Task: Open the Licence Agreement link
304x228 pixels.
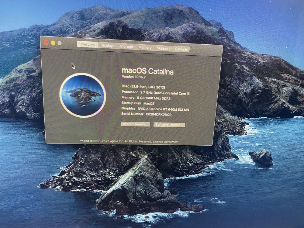Action: click(x=166, y=142)
